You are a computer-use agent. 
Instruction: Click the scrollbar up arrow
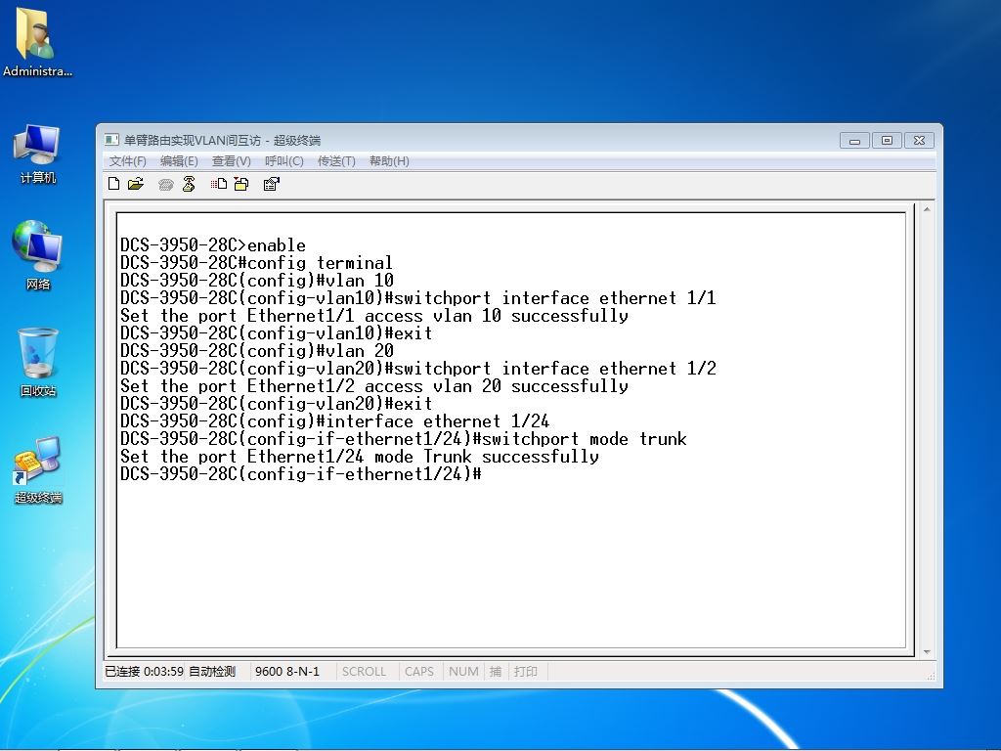[x=927, y=209]
